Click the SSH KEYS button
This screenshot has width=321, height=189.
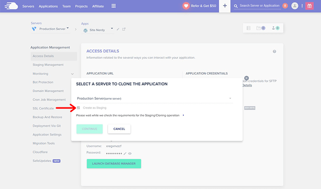[250, 108]
